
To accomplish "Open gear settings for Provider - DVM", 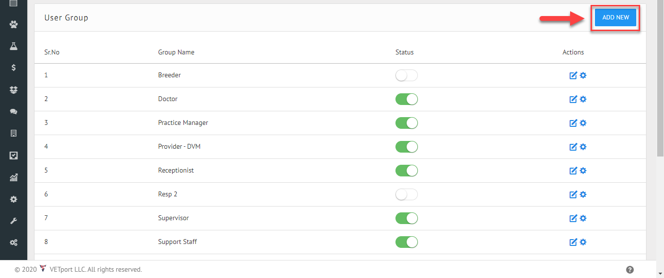I will point(583,147).
